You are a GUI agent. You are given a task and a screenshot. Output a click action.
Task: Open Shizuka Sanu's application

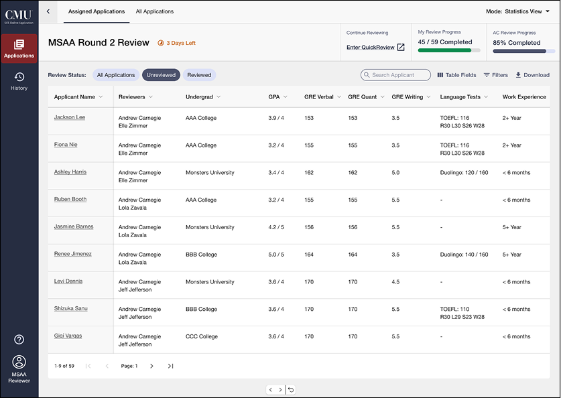tap(70, 308)
